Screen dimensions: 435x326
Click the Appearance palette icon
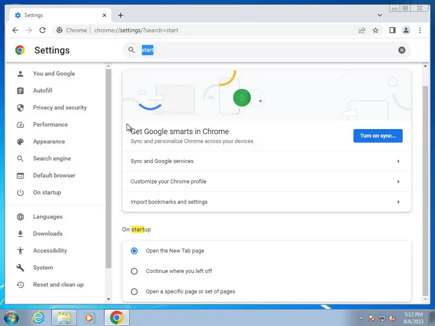tap(20, 142)
